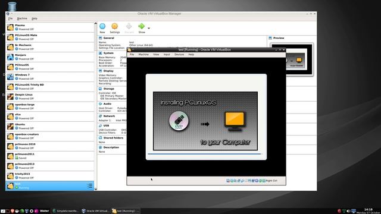Image resolution: width=381 pixels, height=214 pixels.
Task: Open SimpleScreenRecorder from the taskbar
Action: [65, 211]
